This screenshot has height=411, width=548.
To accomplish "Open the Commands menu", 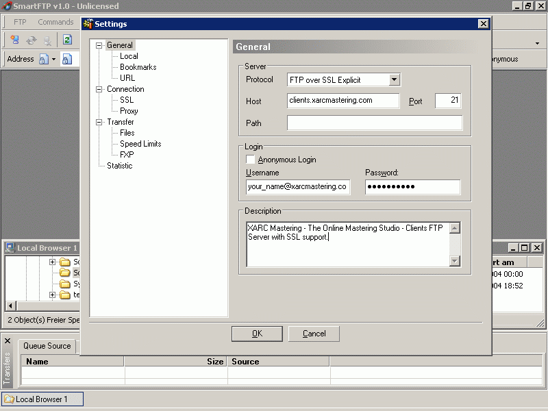I will (55, 22).
